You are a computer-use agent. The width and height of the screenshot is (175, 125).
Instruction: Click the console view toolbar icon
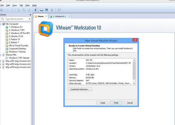coord(59,10)
